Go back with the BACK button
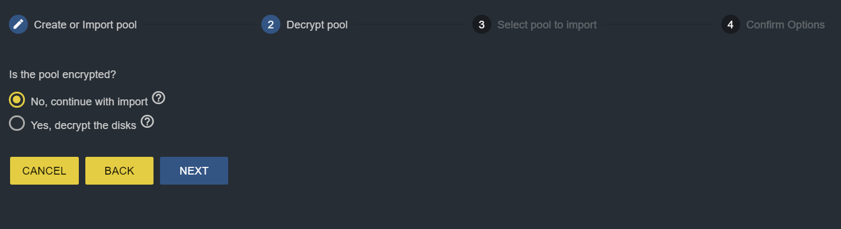Image resolution: width=841 pixels, height=229 pixels. point(119,171)
